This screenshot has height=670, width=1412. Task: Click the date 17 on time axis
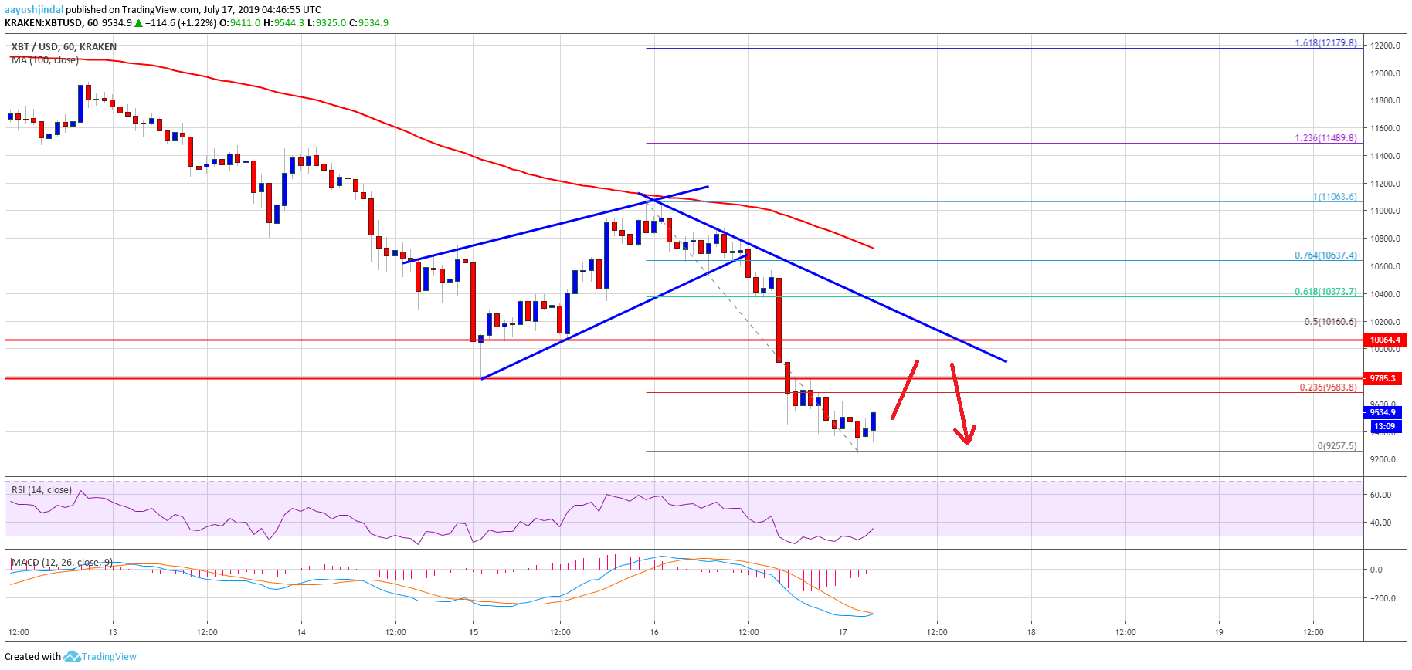point(843,632)
